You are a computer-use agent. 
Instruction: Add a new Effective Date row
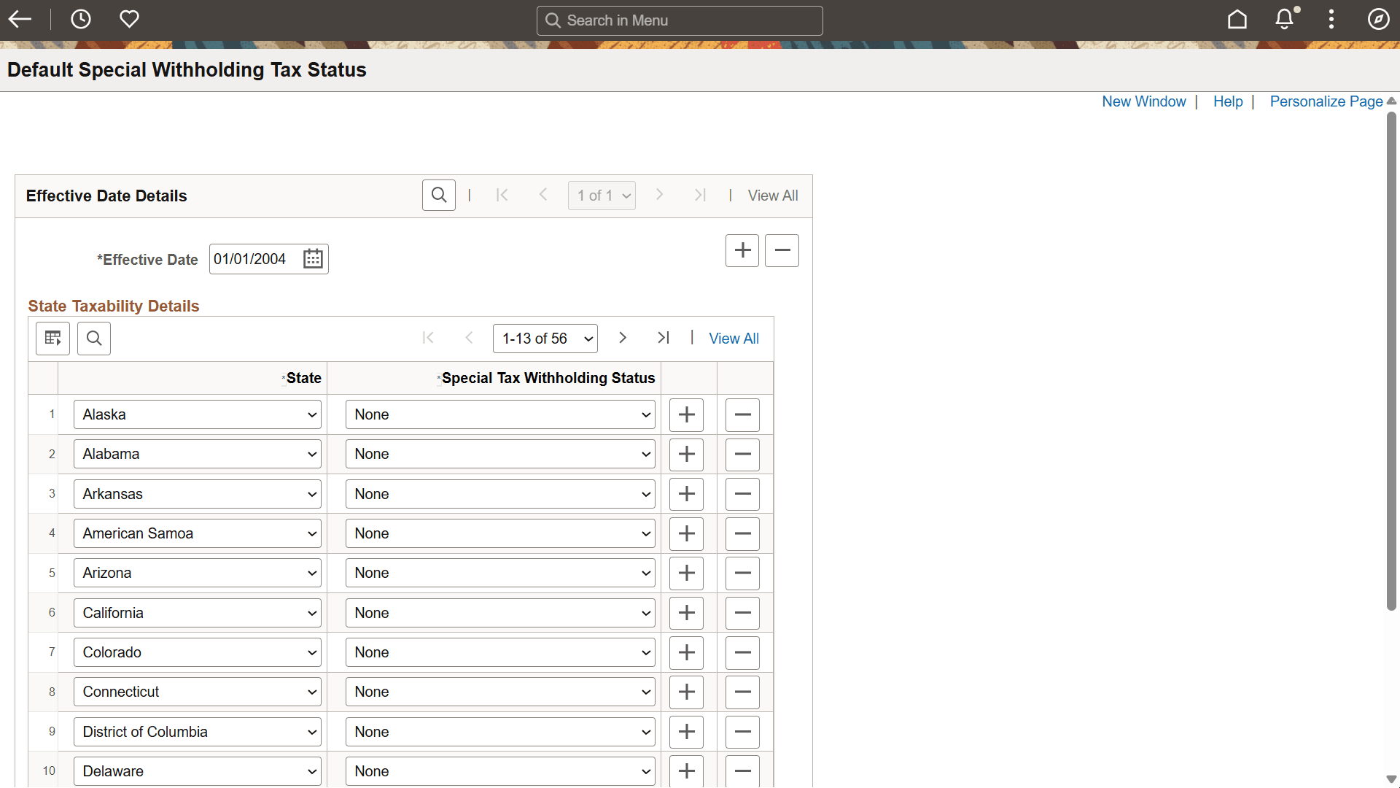tap(742, 250)
